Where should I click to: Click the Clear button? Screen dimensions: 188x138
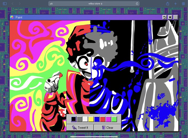[108, 127]
